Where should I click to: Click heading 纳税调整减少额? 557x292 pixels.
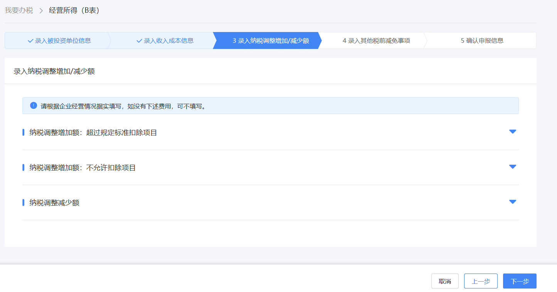pos(54,203)
